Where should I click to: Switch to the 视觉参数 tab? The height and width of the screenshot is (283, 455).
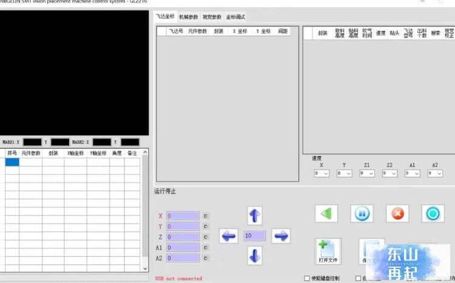point(212,17)
